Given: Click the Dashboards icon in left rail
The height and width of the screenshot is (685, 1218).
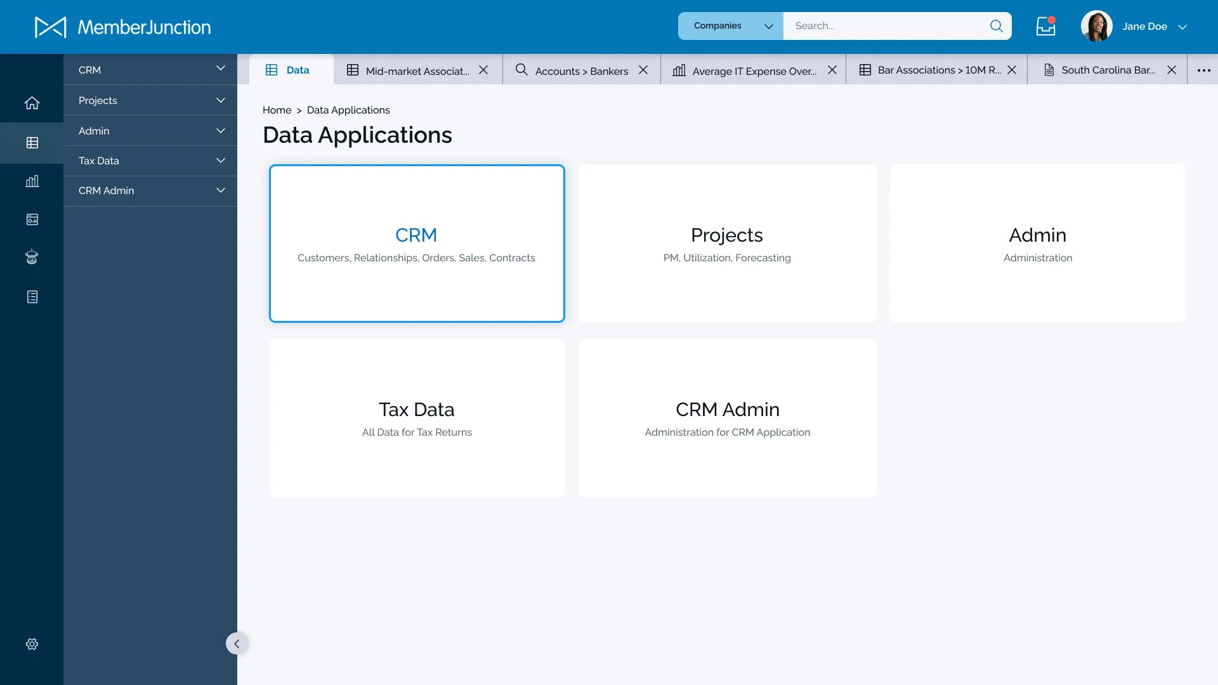Looking at the screenshot, I should coord(32,219).
